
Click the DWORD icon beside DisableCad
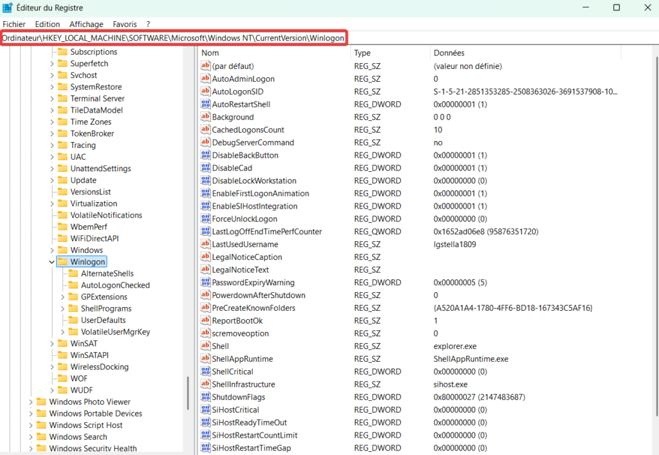(205, 167)
